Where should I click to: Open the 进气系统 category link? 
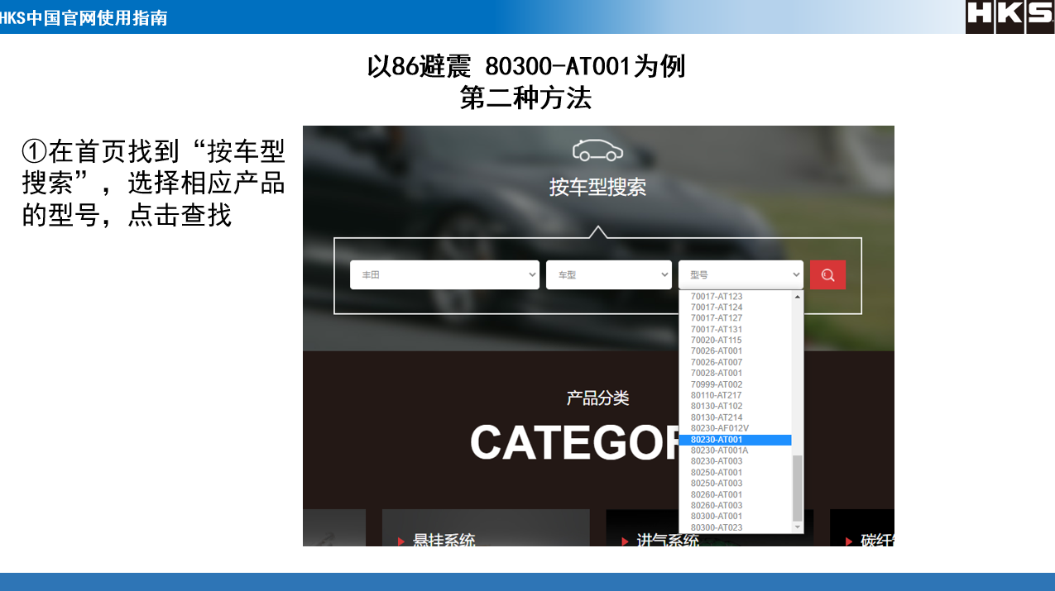point(667,541)
